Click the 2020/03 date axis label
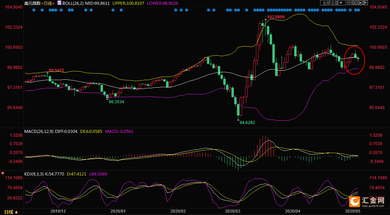This screenshot has height=215, width=390. click(232, 211)
